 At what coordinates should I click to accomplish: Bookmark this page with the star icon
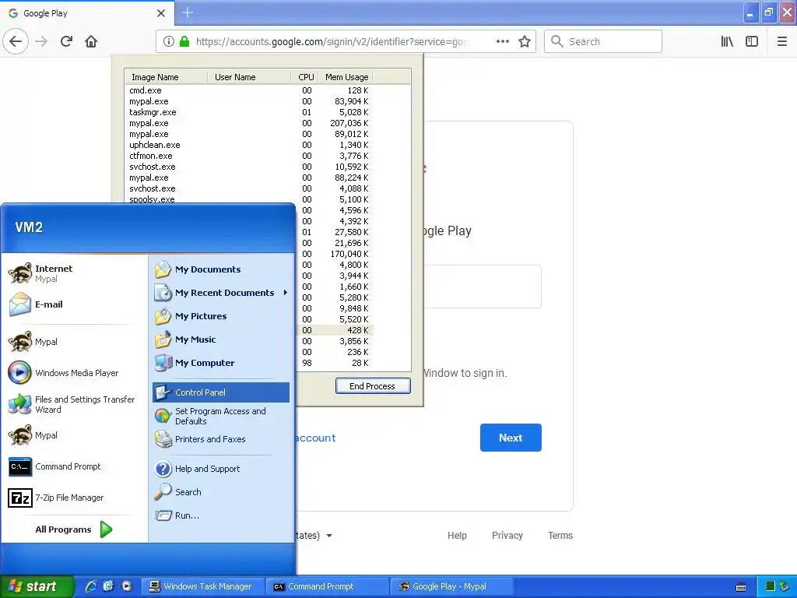click(x=525, y=42)
